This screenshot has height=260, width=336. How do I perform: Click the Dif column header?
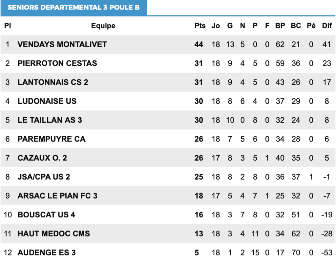(x=327, y=26)
